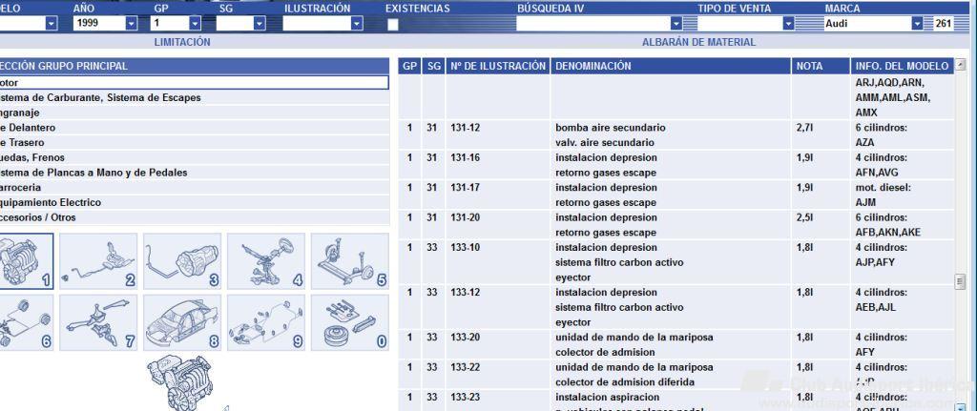The image size is (977, 411).
Task: Click the Nº DE ILUSTRACIÓN column header
Action: 498,66
